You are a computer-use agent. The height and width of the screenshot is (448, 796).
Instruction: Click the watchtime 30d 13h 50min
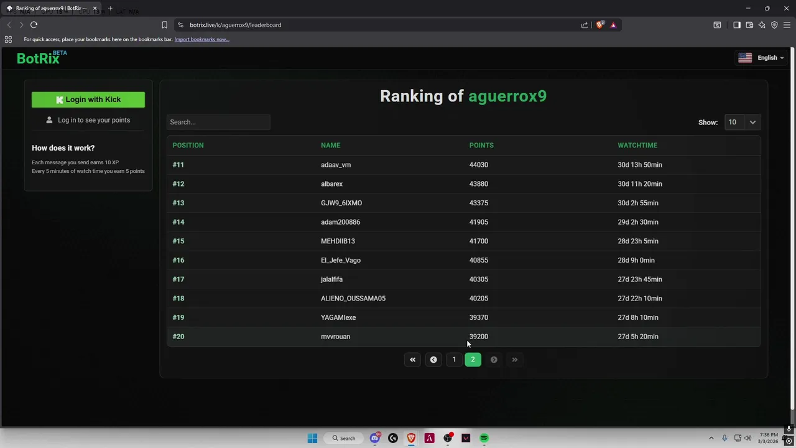[640, 165]
